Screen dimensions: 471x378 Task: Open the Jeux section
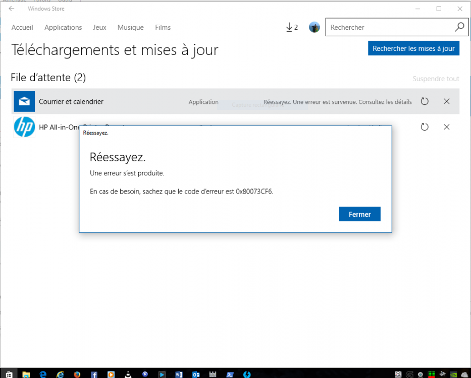coord(99,27)
